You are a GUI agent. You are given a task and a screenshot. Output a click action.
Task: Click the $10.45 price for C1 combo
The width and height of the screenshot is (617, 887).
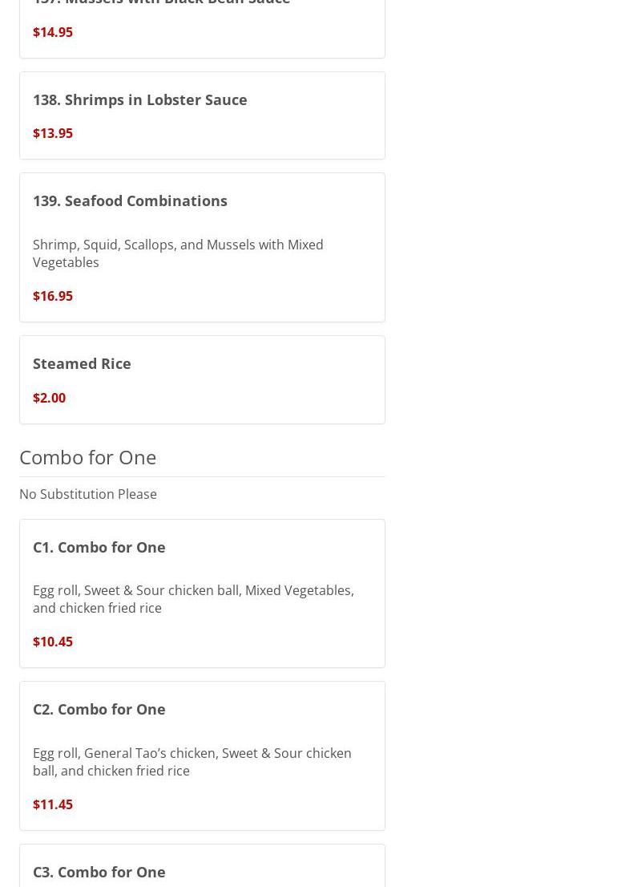(x=53, y=642)
